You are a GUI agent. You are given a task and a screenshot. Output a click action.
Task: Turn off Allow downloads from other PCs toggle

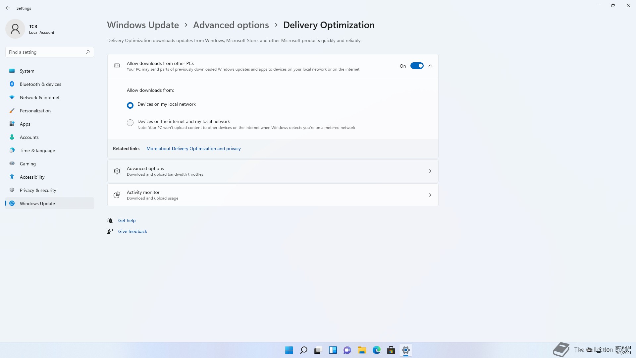[417, 66]
